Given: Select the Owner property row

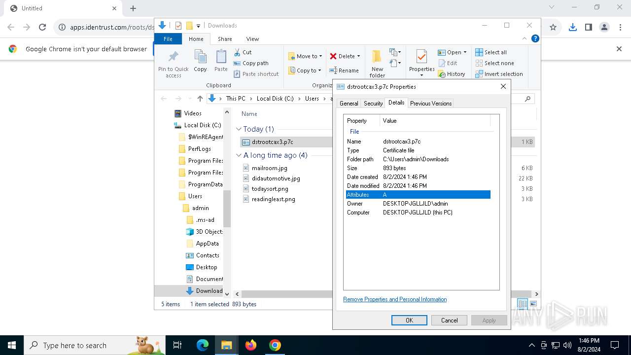Looking at the screenshot, I should pyautogui.click(x=418, y=204).
